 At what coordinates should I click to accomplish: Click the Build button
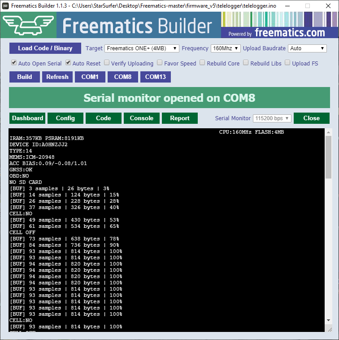point(25,77)
